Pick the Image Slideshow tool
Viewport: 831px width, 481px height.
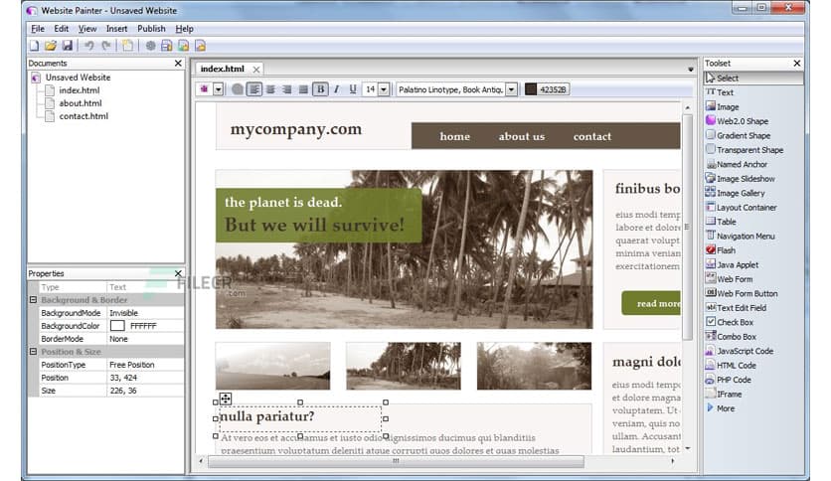(740, 179)
